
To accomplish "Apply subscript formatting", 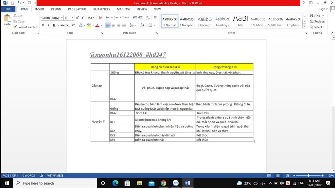I will point(68,25).
